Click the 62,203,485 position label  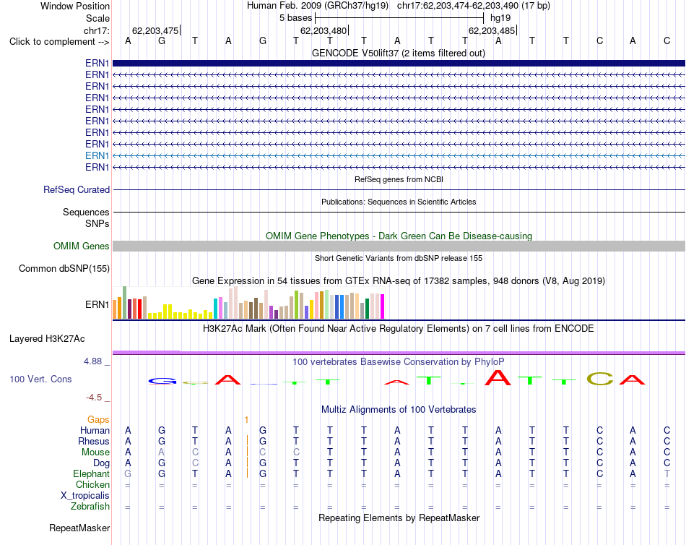click(492, 30)
